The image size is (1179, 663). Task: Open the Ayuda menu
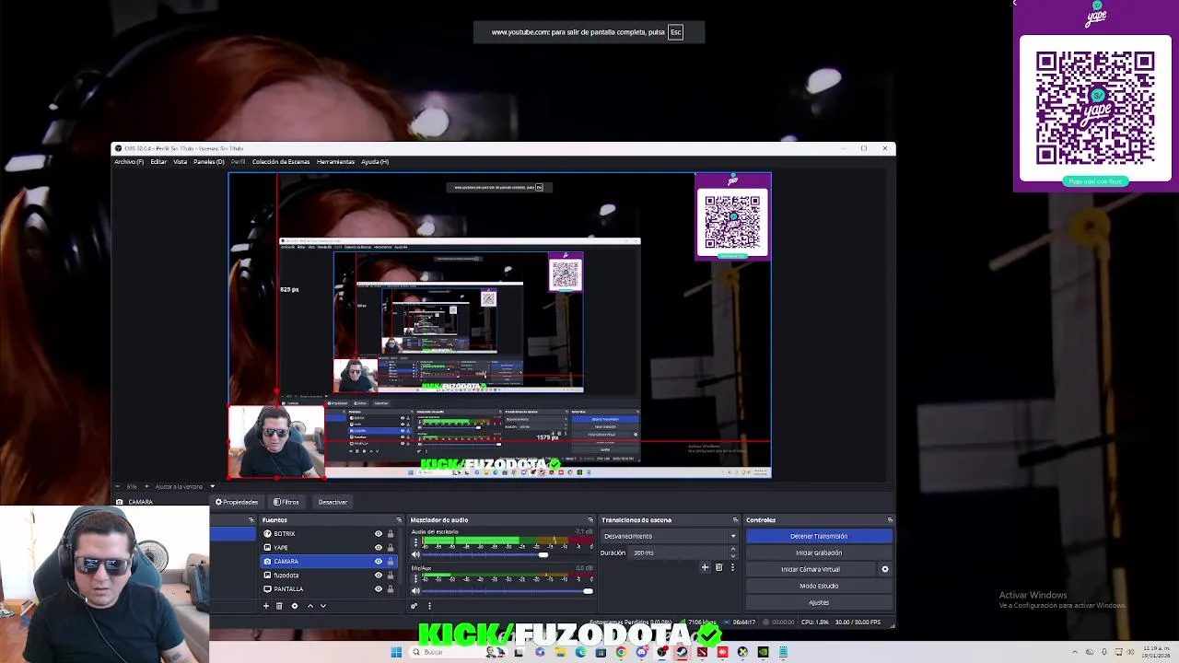coord(375,162)
